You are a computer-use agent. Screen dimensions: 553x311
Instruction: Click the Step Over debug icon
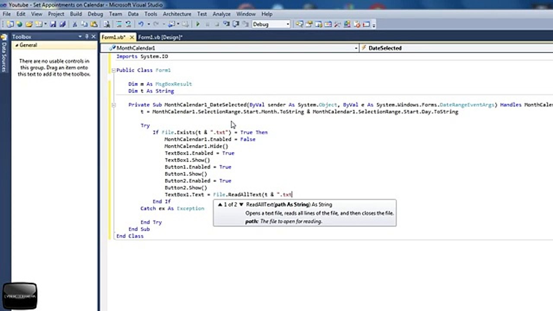coord(235,24)
